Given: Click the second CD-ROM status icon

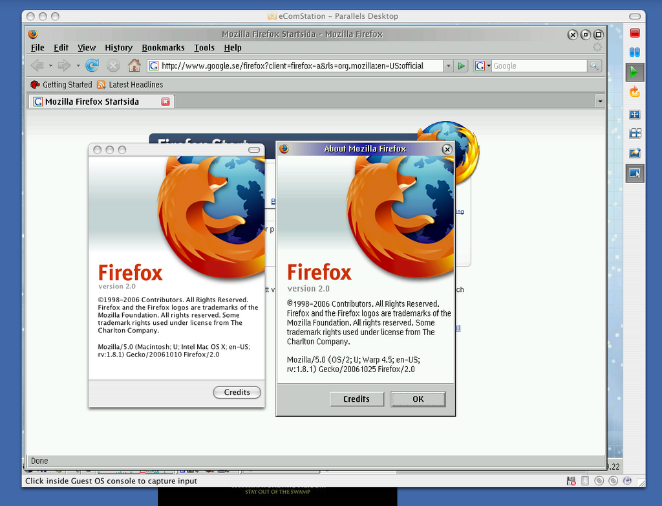Looking at the screenshot, I should pos(613,481).
